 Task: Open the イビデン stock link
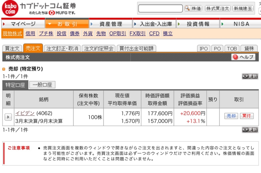(25, 113)
